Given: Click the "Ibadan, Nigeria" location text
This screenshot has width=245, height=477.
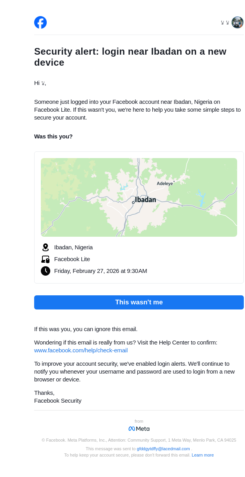Looking at the screenshot, I should click(73, 247).
